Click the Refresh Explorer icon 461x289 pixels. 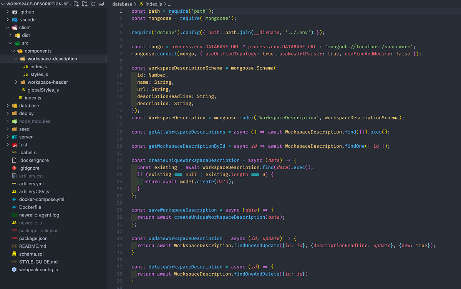pyautogui.click(x=93, y=3)
